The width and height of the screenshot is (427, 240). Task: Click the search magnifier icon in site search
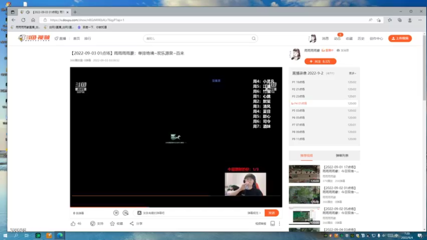(254, 38)
